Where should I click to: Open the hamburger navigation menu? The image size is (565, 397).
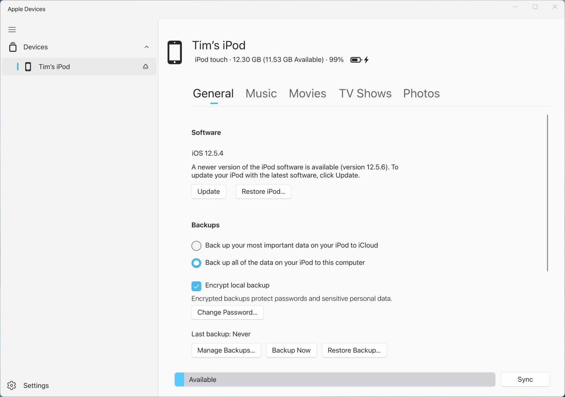(12, 30)
